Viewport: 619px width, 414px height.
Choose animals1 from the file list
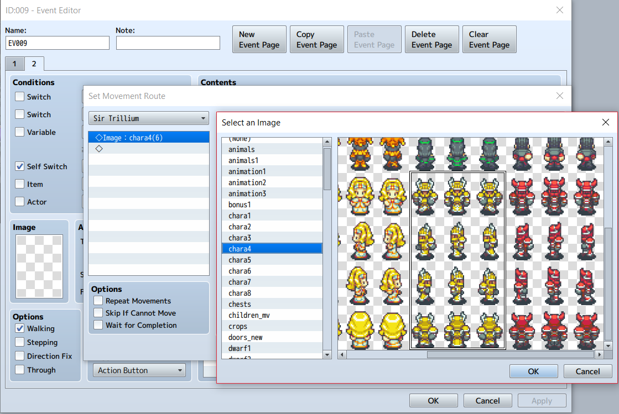coord(272,160)
